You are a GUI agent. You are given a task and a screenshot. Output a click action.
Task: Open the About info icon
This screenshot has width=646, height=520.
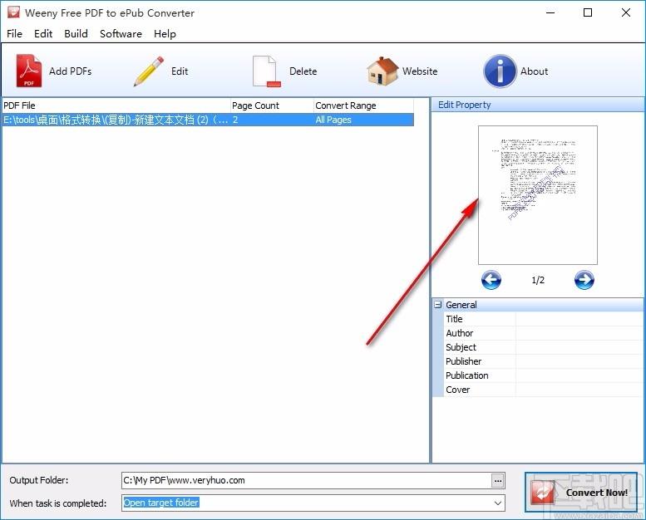point(500,71)
